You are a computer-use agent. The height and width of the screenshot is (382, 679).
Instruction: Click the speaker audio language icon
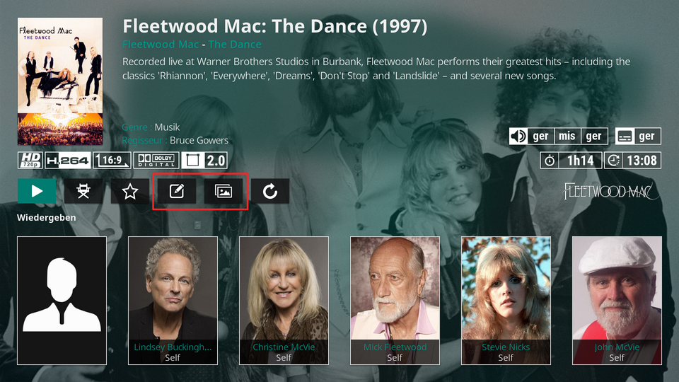point(518,136)
